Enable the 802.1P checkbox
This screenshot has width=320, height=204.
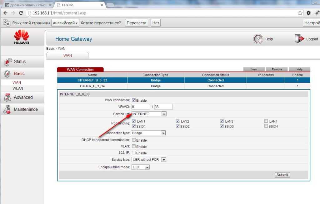pyautogui.click(x=134, y=153)
